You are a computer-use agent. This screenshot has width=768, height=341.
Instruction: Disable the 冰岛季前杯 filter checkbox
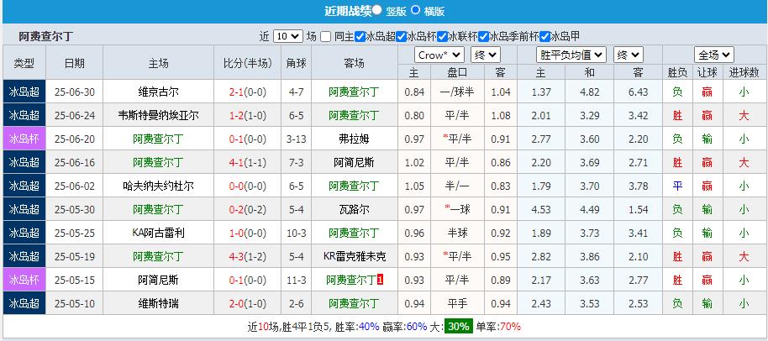pos(484,36)
